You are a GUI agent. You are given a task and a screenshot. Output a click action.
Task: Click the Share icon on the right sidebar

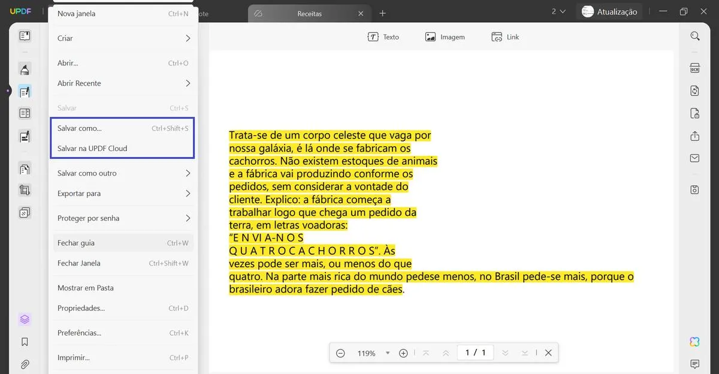(694, 136)
